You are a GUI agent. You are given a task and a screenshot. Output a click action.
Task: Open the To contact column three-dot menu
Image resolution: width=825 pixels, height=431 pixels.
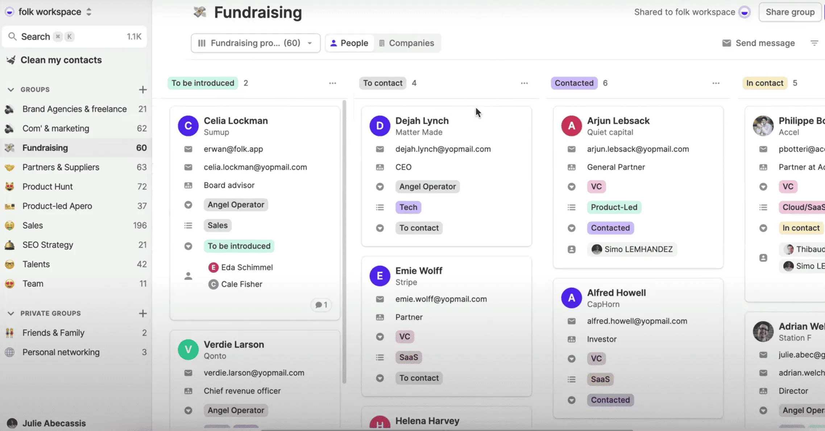pyautogui.click(x=525, y=83)
